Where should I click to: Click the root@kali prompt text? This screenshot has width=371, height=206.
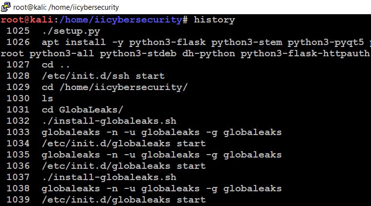point(27,20)
